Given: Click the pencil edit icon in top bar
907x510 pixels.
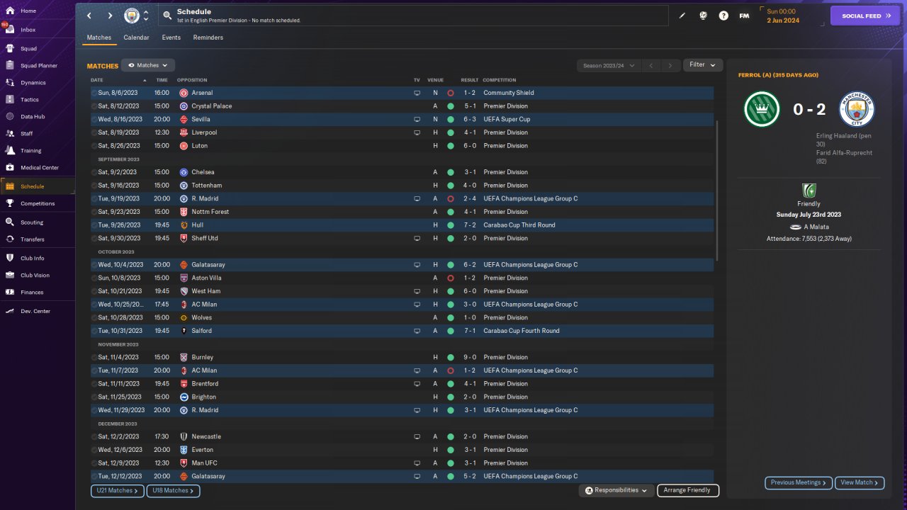Looking at the screenshot, I should pos(682,16).
